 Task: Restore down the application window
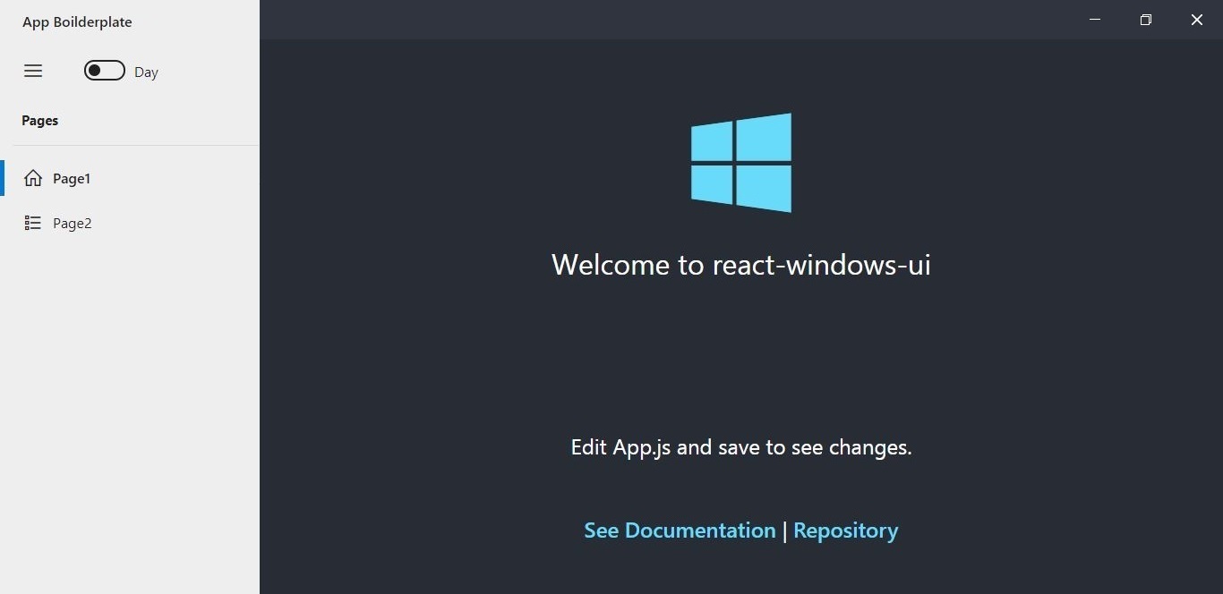(1146, 20)
